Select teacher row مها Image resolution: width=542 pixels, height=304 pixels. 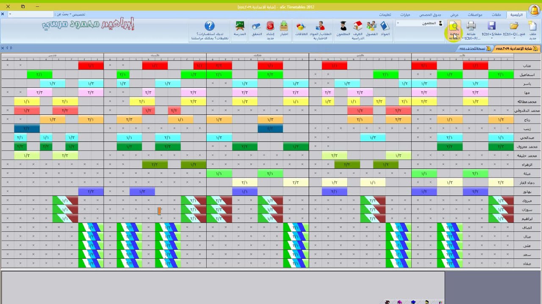point(527,92)
